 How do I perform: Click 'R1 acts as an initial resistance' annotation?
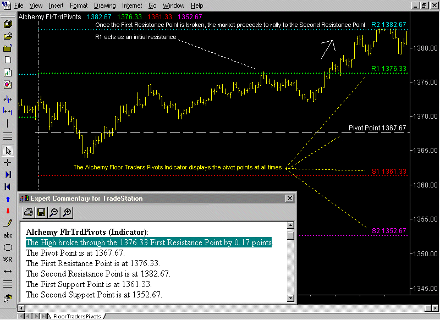click(x=135, y=37)
